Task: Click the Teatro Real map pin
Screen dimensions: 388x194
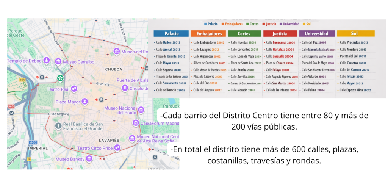Action: pyautogui.click(x=74, y=89)
